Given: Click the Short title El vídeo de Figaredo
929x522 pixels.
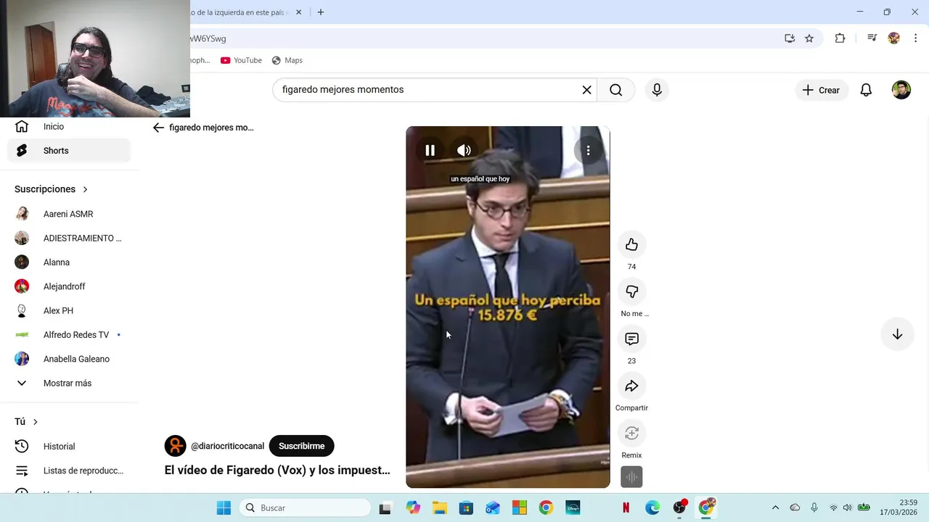Looking at the screenshot, I should 277,470.
